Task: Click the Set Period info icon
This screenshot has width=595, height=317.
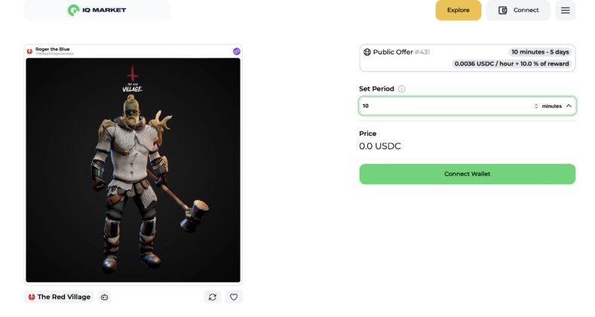Action: [402, 89]
